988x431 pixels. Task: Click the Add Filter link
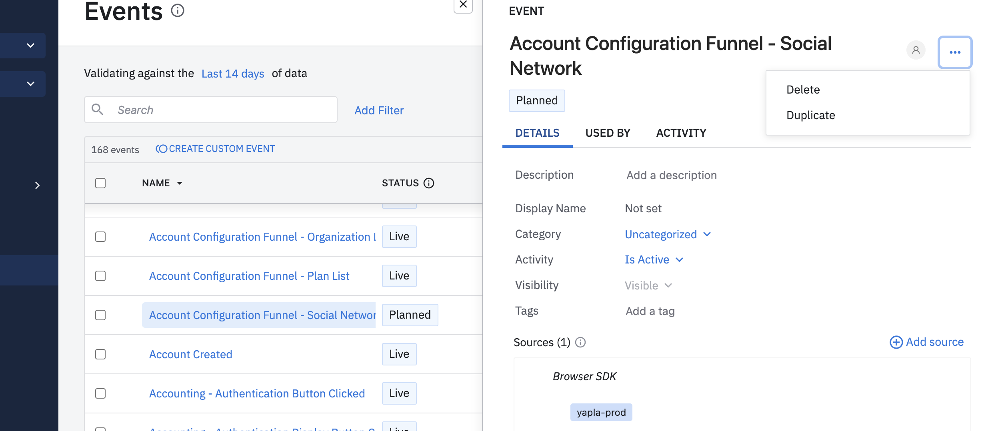click(x=379, y=110)
